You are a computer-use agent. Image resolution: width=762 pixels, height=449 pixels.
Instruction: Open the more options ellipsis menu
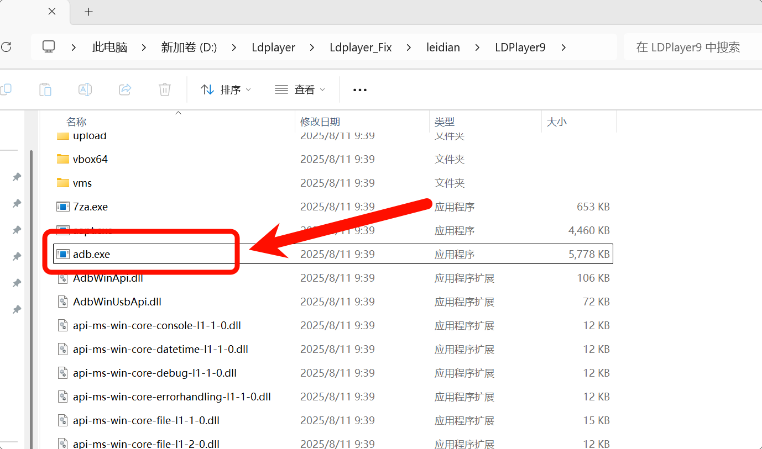360,90
